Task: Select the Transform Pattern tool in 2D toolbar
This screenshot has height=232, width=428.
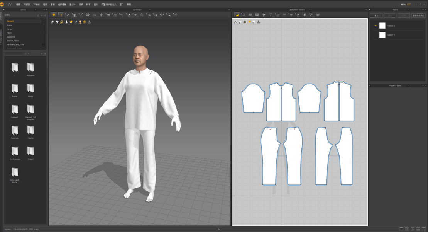Action: [x=237, y=15]
